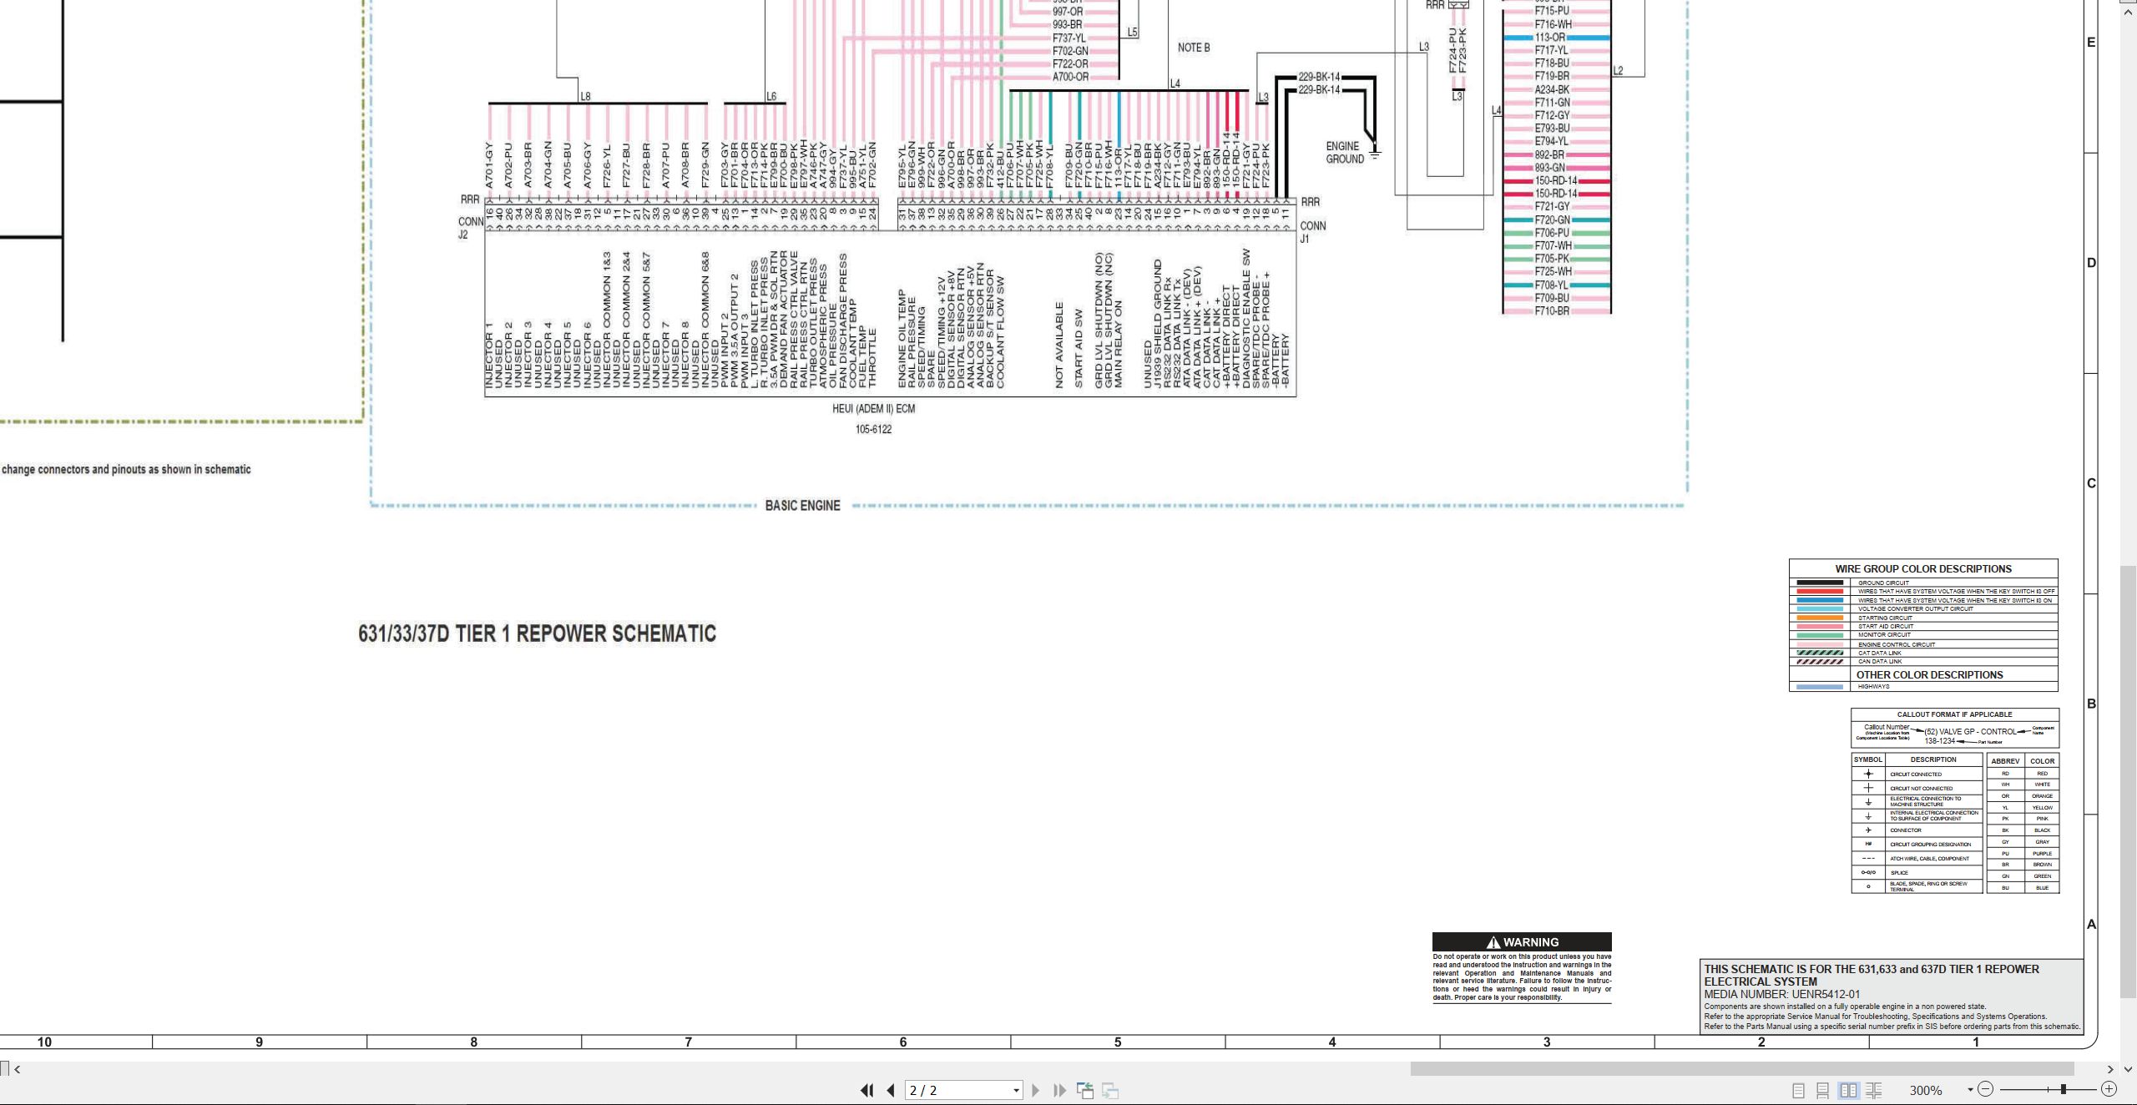Select two-page facing view layout
Screen dimensions: 2137x1105
pos(1849,1090)
